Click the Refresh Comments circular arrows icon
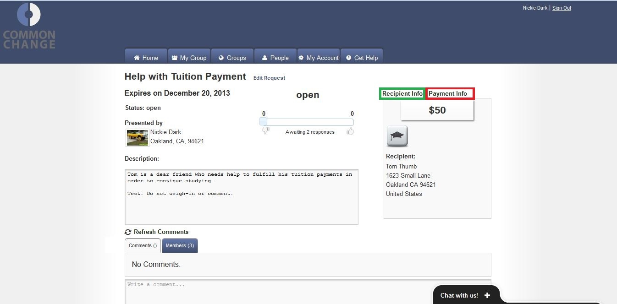The image size is (617, 304). 128,232
